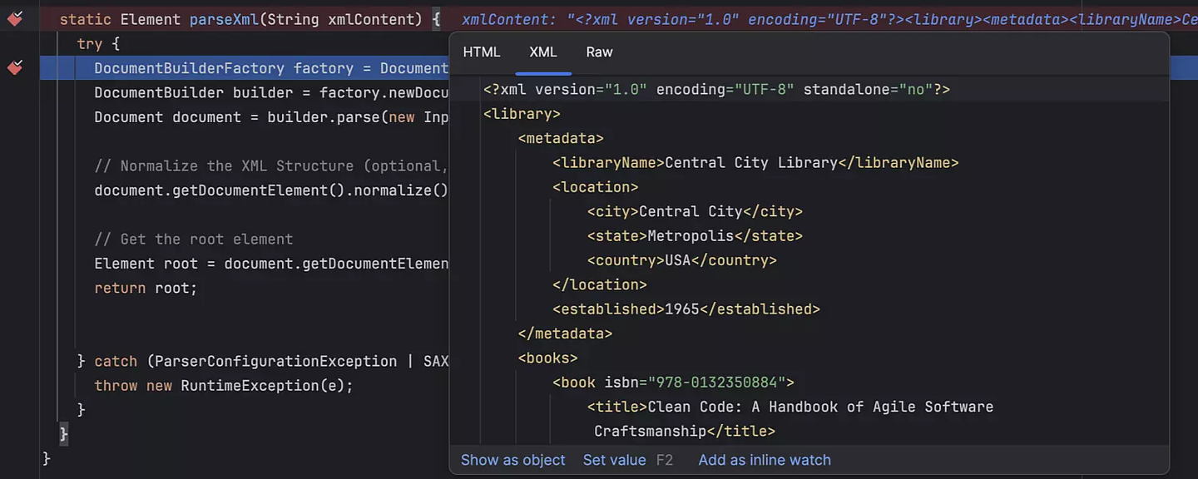Click the <?xml declaration line in the viewer
The image size is (1198, 479).
(715, 89)
